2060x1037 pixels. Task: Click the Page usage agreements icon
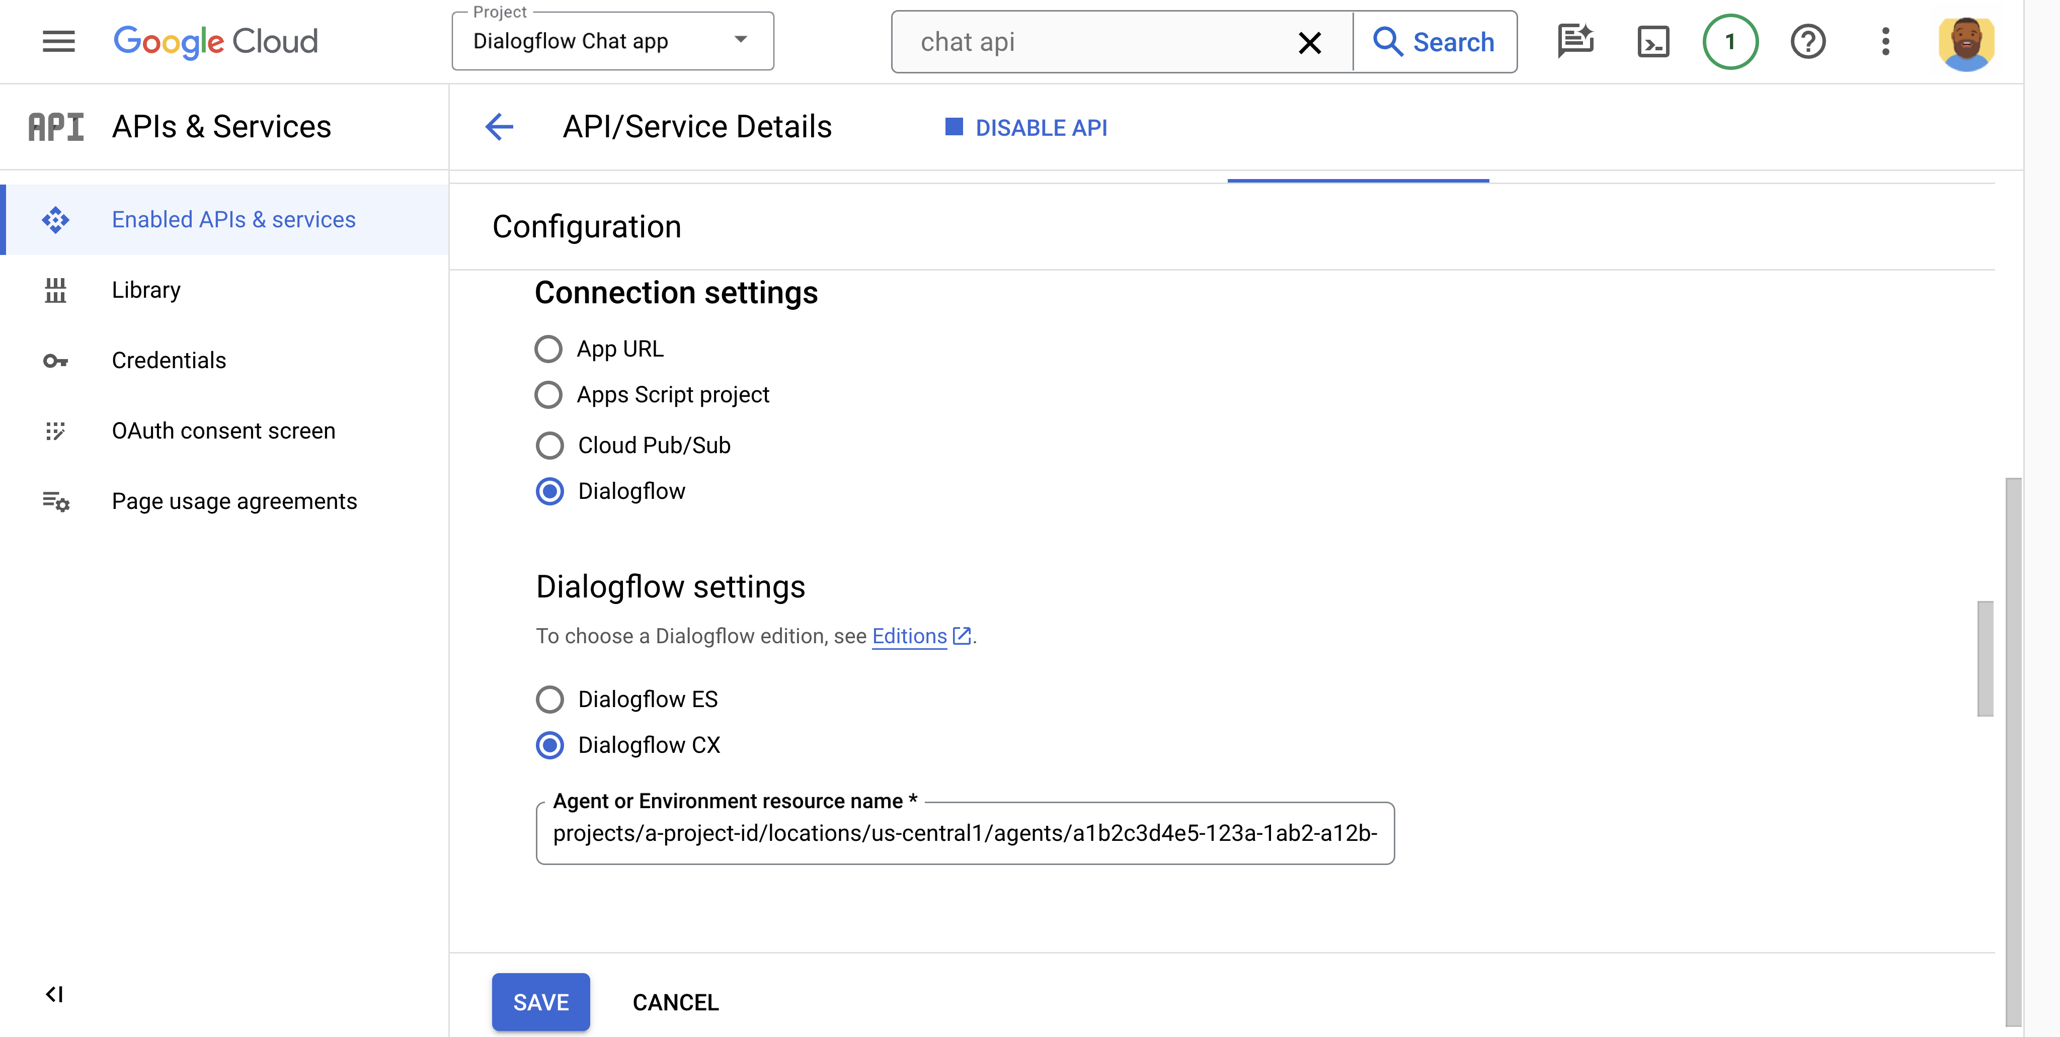click(54, 500)
